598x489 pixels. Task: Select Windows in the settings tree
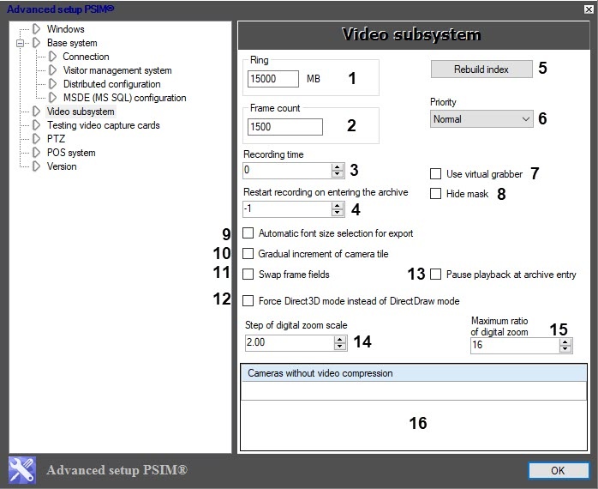pyautogui.click(x=66, y=29)
